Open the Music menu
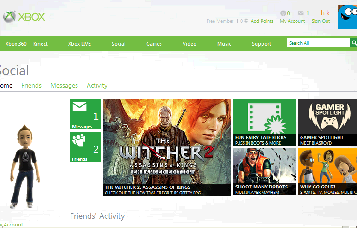This screenshot has width=357, height=228. (x=224, y=44)
